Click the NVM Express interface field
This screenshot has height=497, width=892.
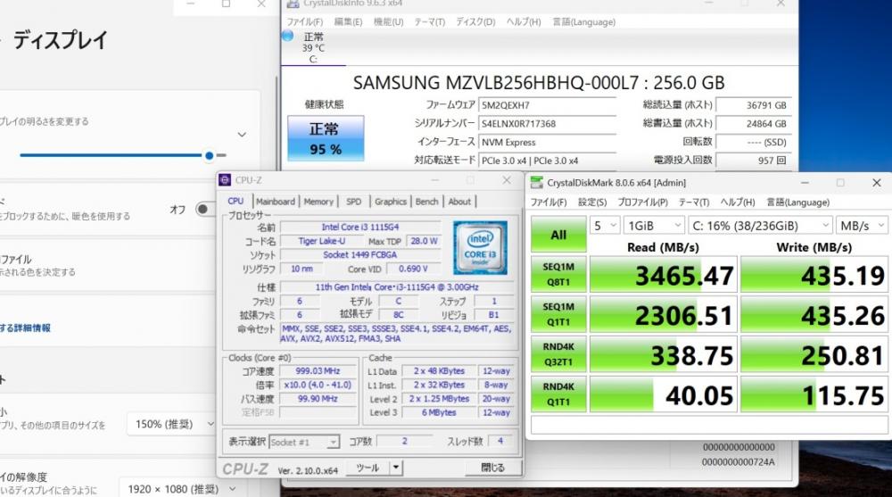click(548, 143)
